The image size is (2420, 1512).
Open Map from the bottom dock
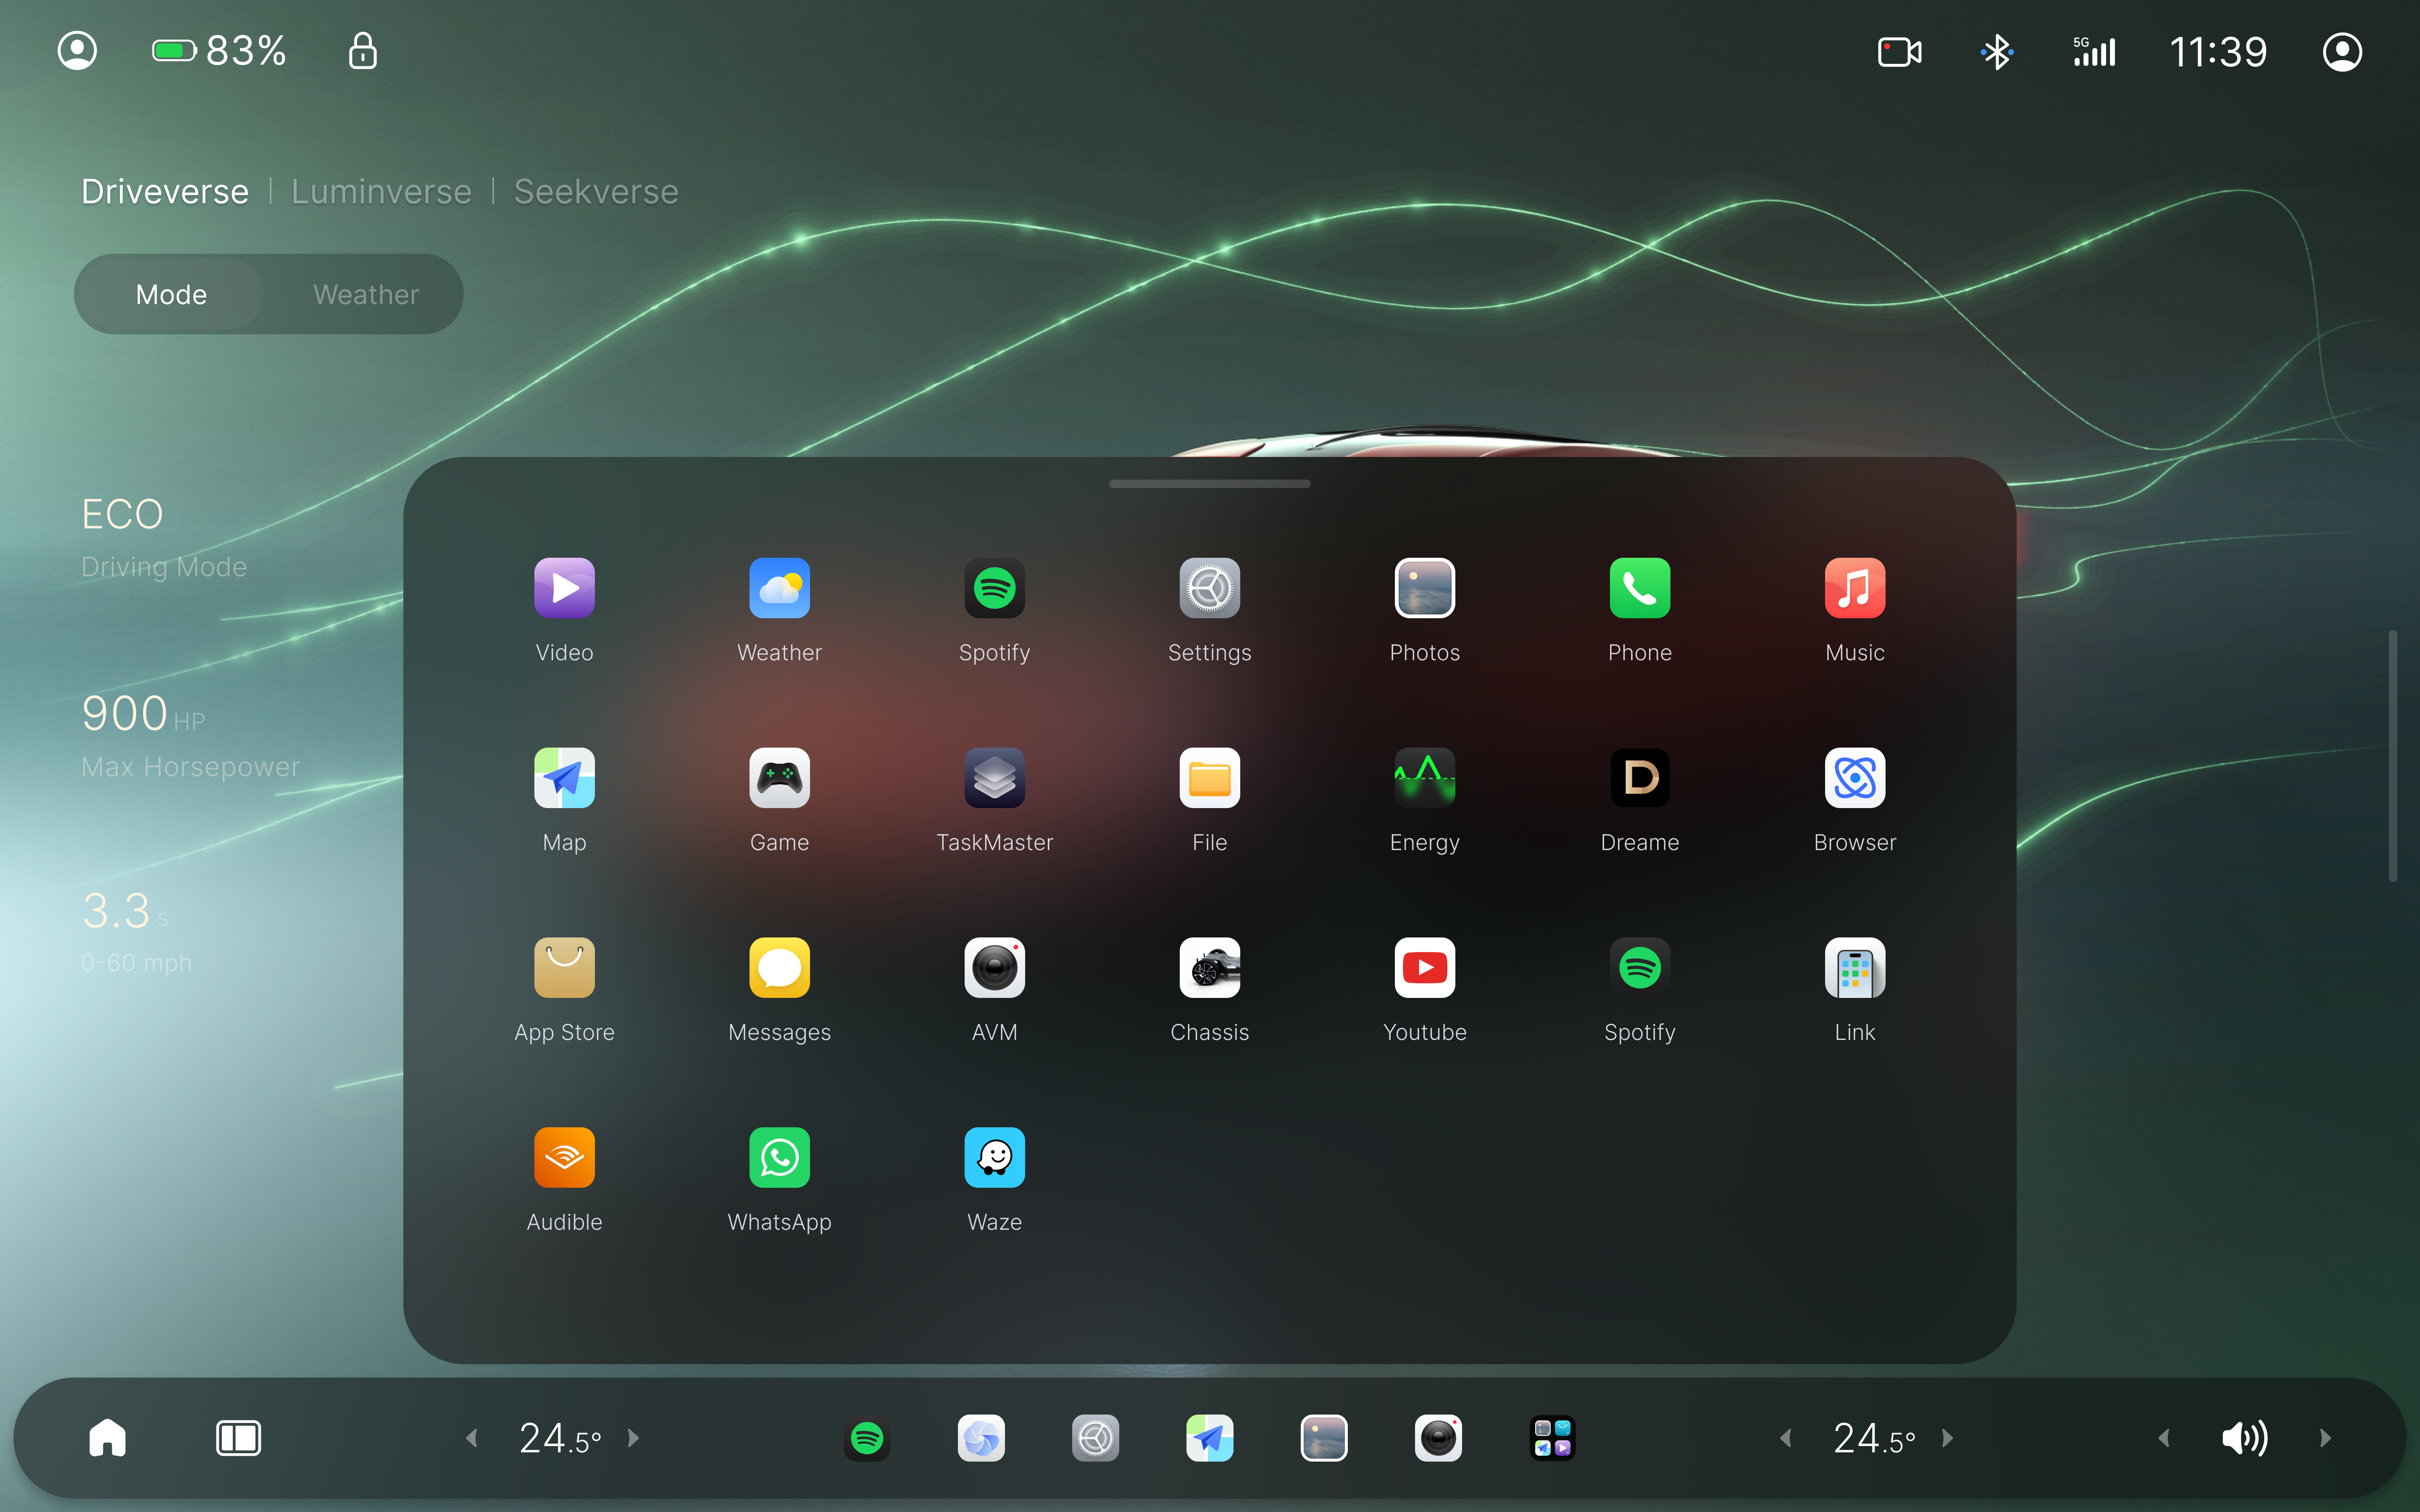[1209, 1438]
